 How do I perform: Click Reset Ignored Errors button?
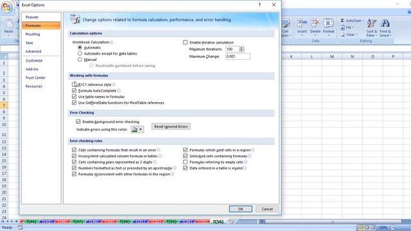click(171, 126)
